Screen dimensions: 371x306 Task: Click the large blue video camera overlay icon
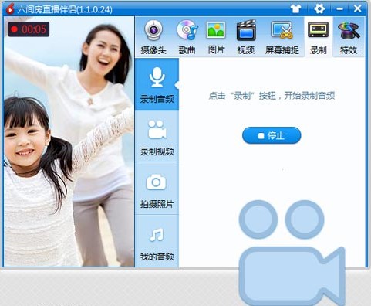[x=292, y=253]
